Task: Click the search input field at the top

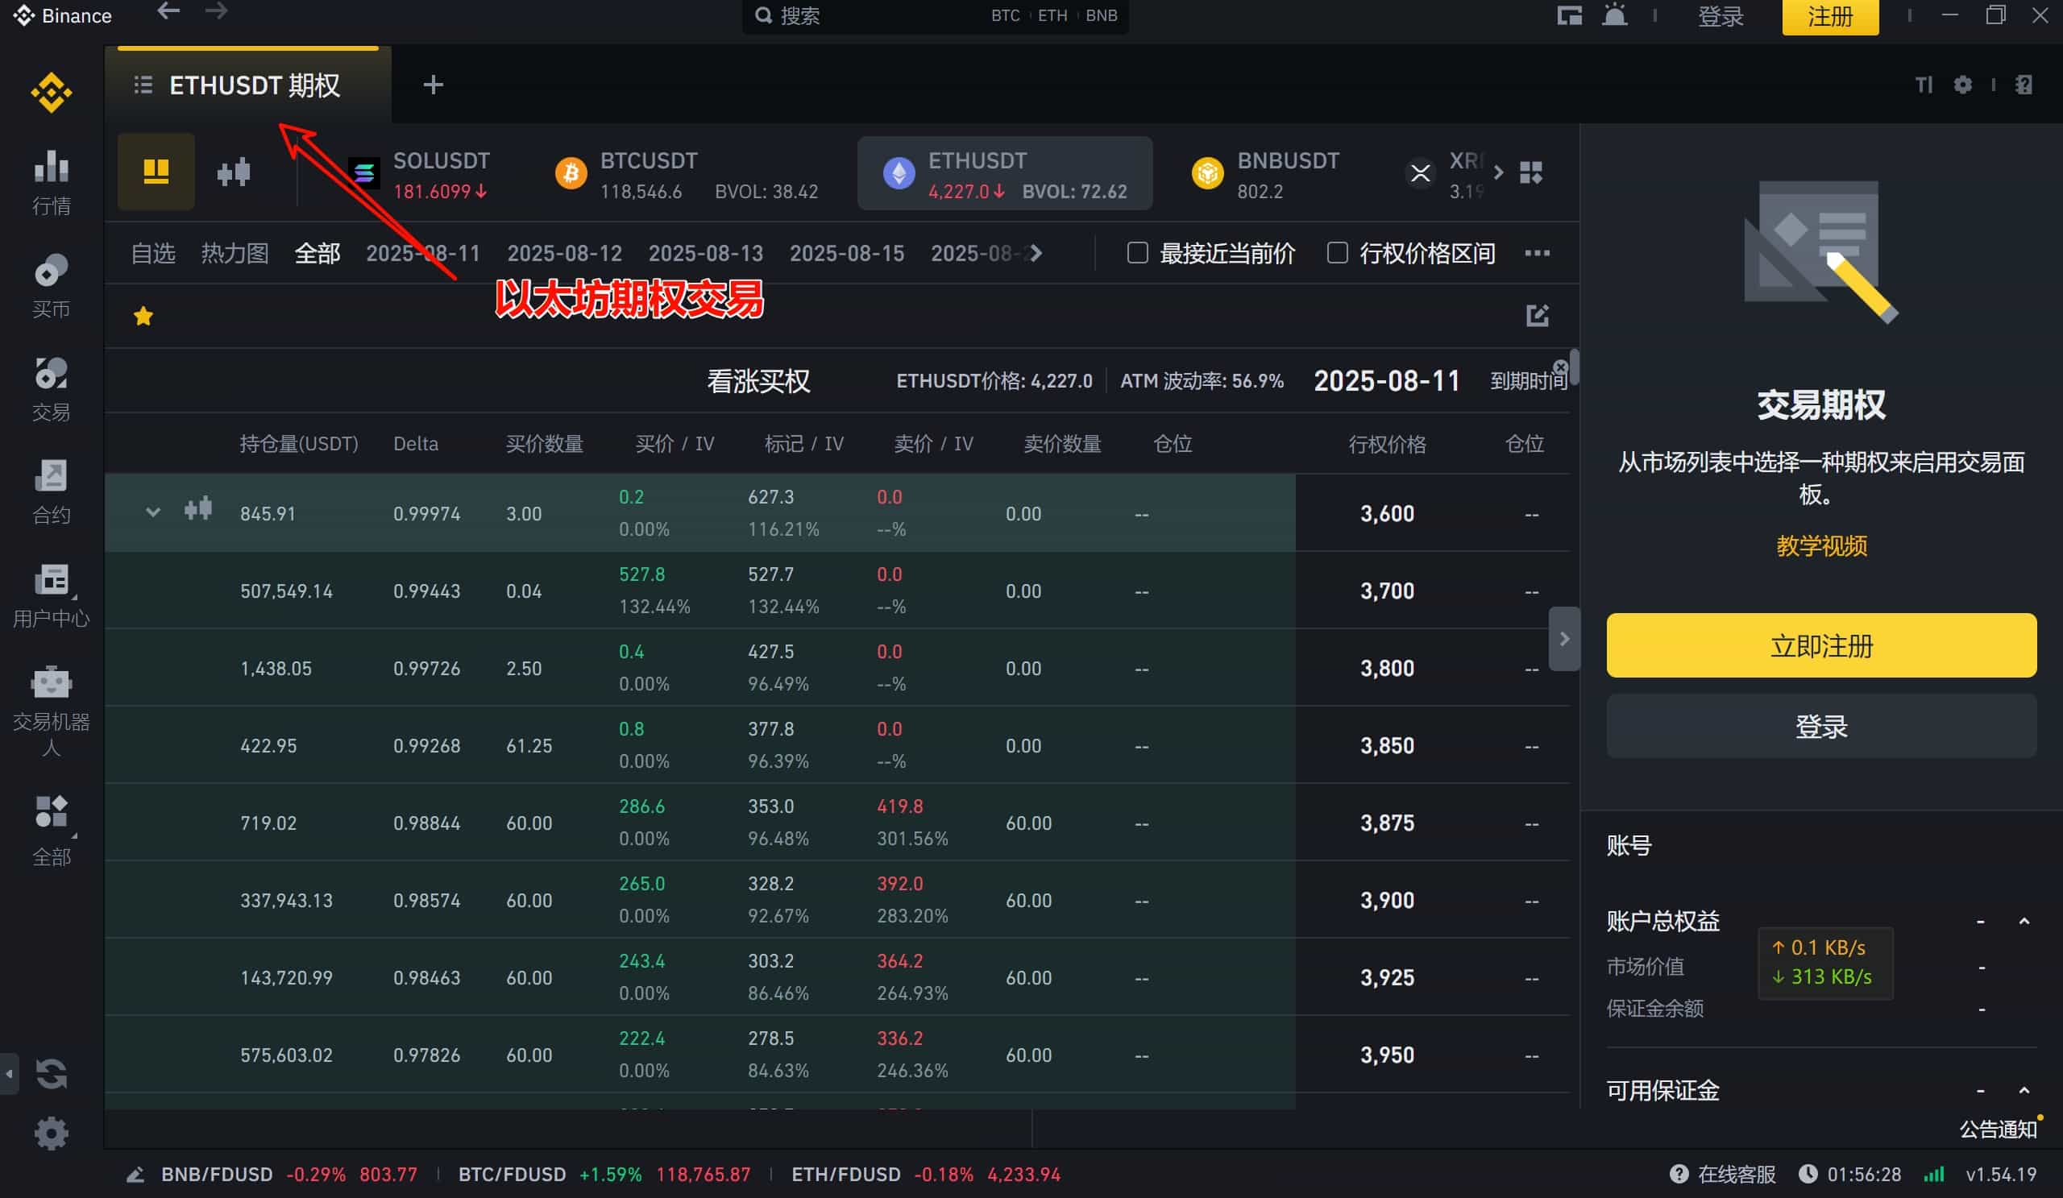Action: pos(860,15)
